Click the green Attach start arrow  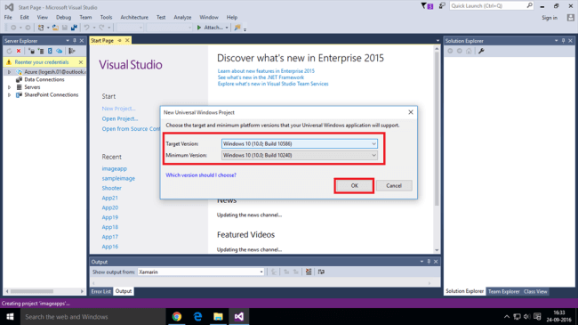[199, 28]
